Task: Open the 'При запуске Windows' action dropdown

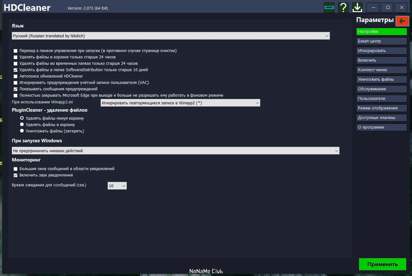Action: [x=176, y=151]
